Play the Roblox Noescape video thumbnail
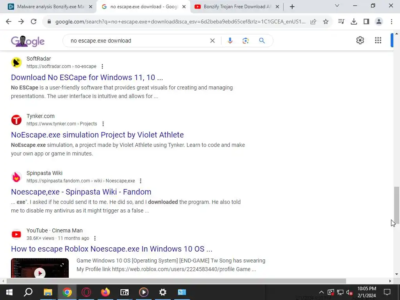Image resolution: width=400 pixels, height=300 pixels. pyautogui.click(x=40, y=268)
